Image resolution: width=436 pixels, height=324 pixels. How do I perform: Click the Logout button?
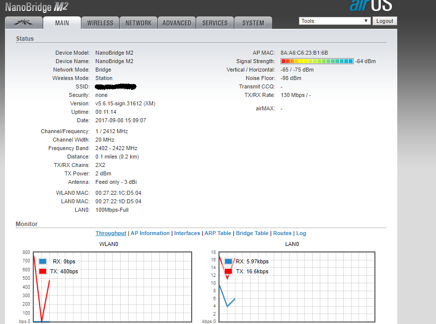point(384,21)
